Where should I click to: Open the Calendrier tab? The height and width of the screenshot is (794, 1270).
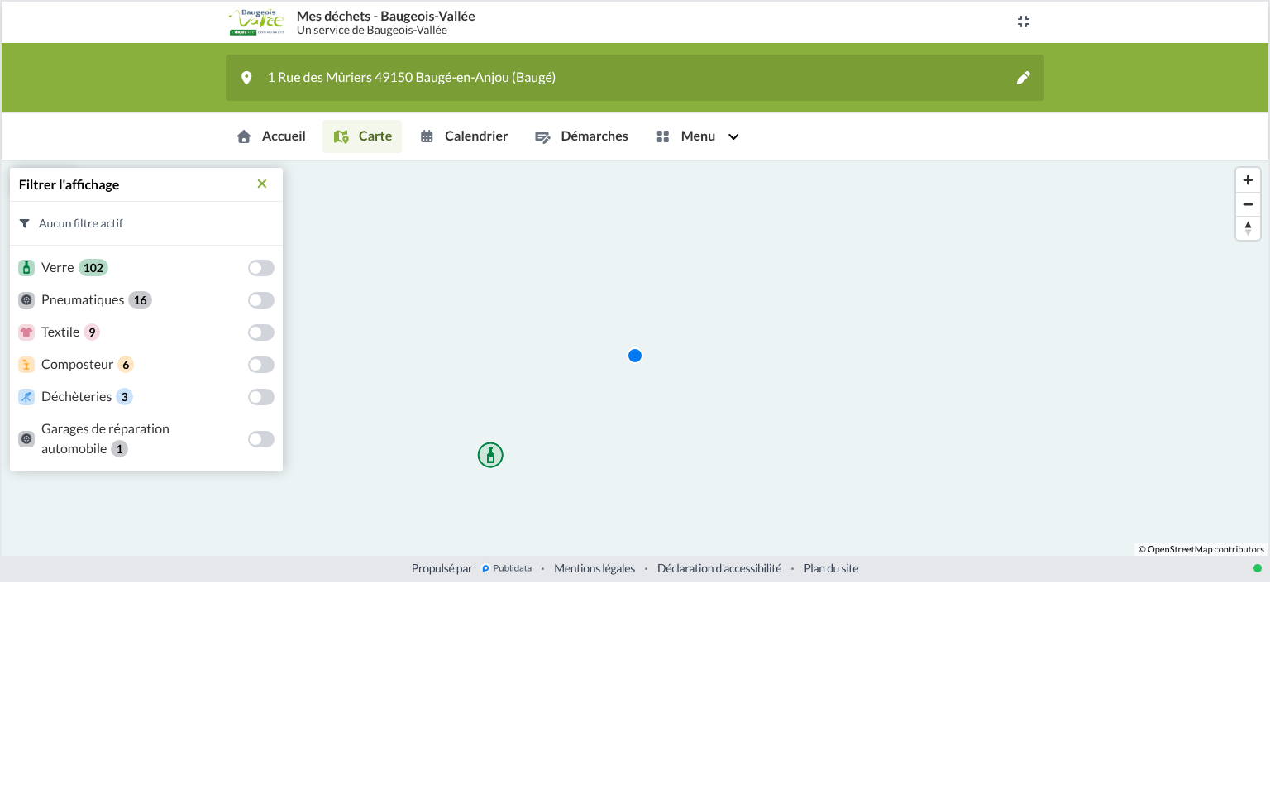click(464, 136)
